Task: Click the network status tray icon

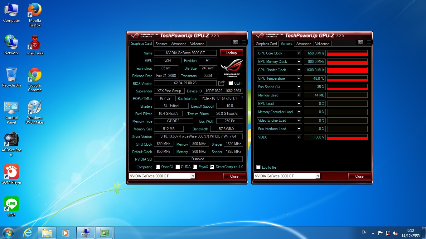Action: [388, 233]
